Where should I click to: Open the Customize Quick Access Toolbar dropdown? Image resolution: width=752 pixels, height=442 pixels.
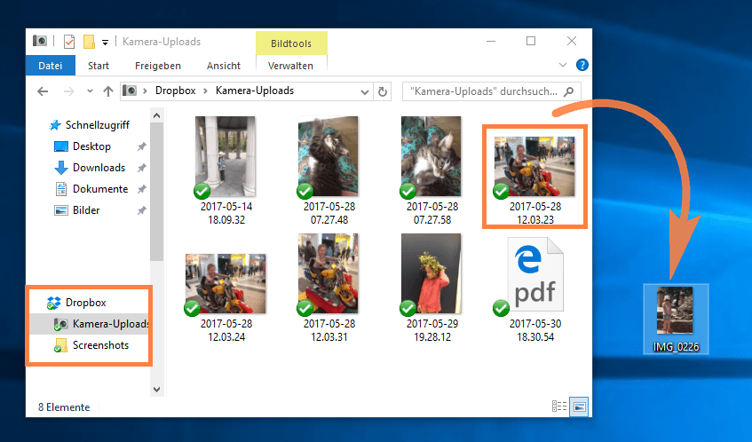point(105,43)
